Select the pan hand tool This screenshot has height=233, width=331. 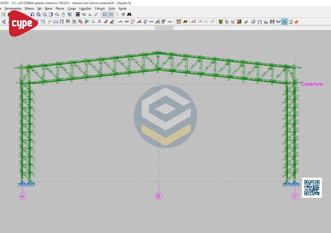pos(63,14)
